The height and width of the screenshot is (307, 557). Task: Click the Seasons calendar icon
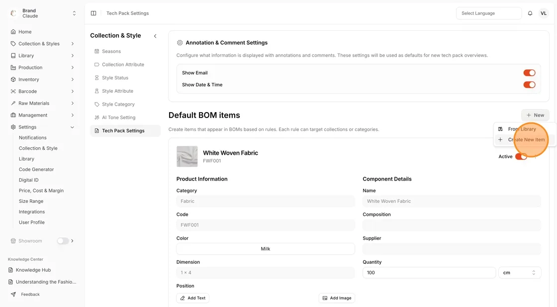[96, 52]
